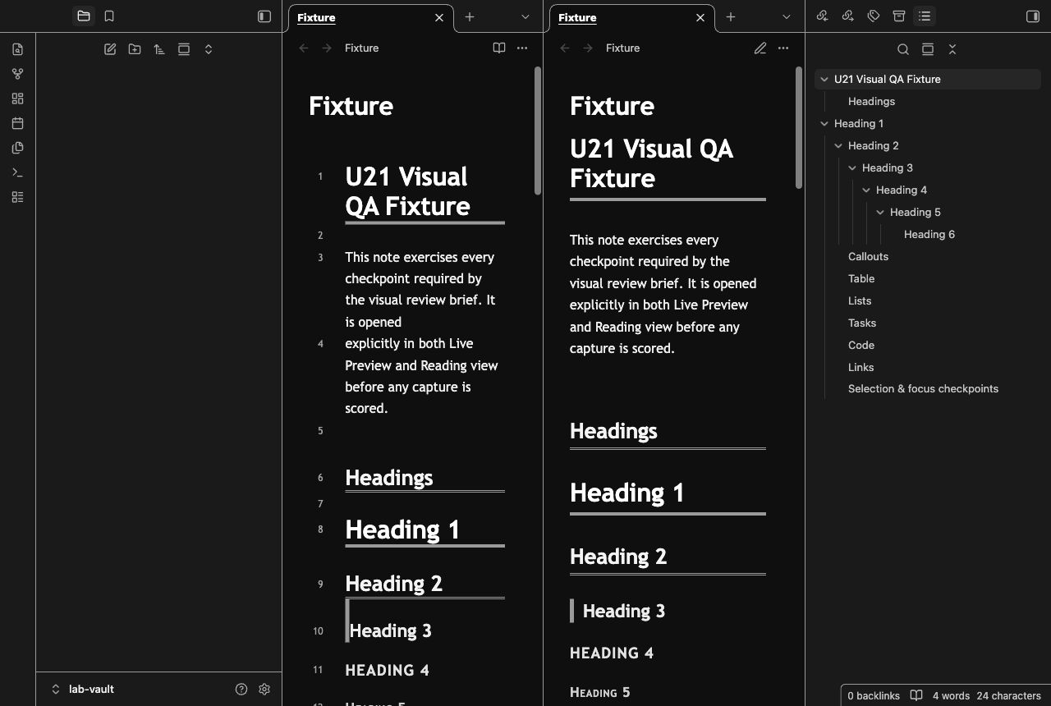Open the command palette terminal icon
1051x706 pixels.
click(x=18, y=172)
